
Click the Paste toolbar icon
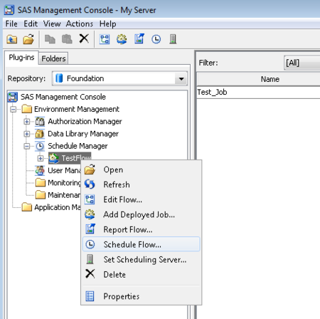click(x=67, y=39)
